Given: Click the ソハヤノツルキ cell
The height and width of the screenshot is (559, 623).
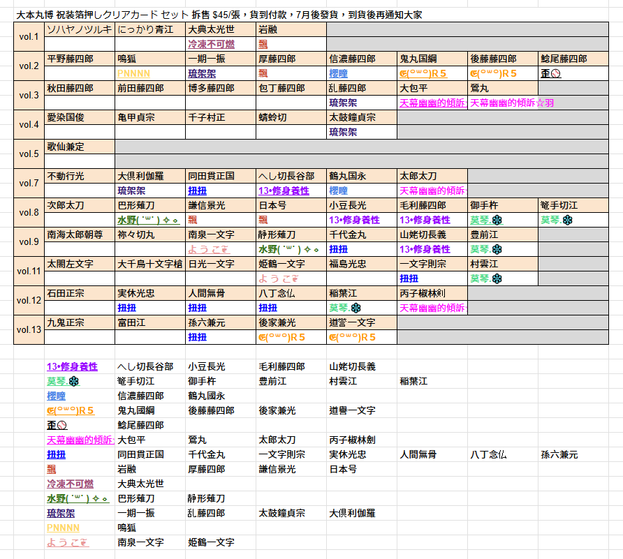Looking at the screenshot, I should (x=80, y=29).
